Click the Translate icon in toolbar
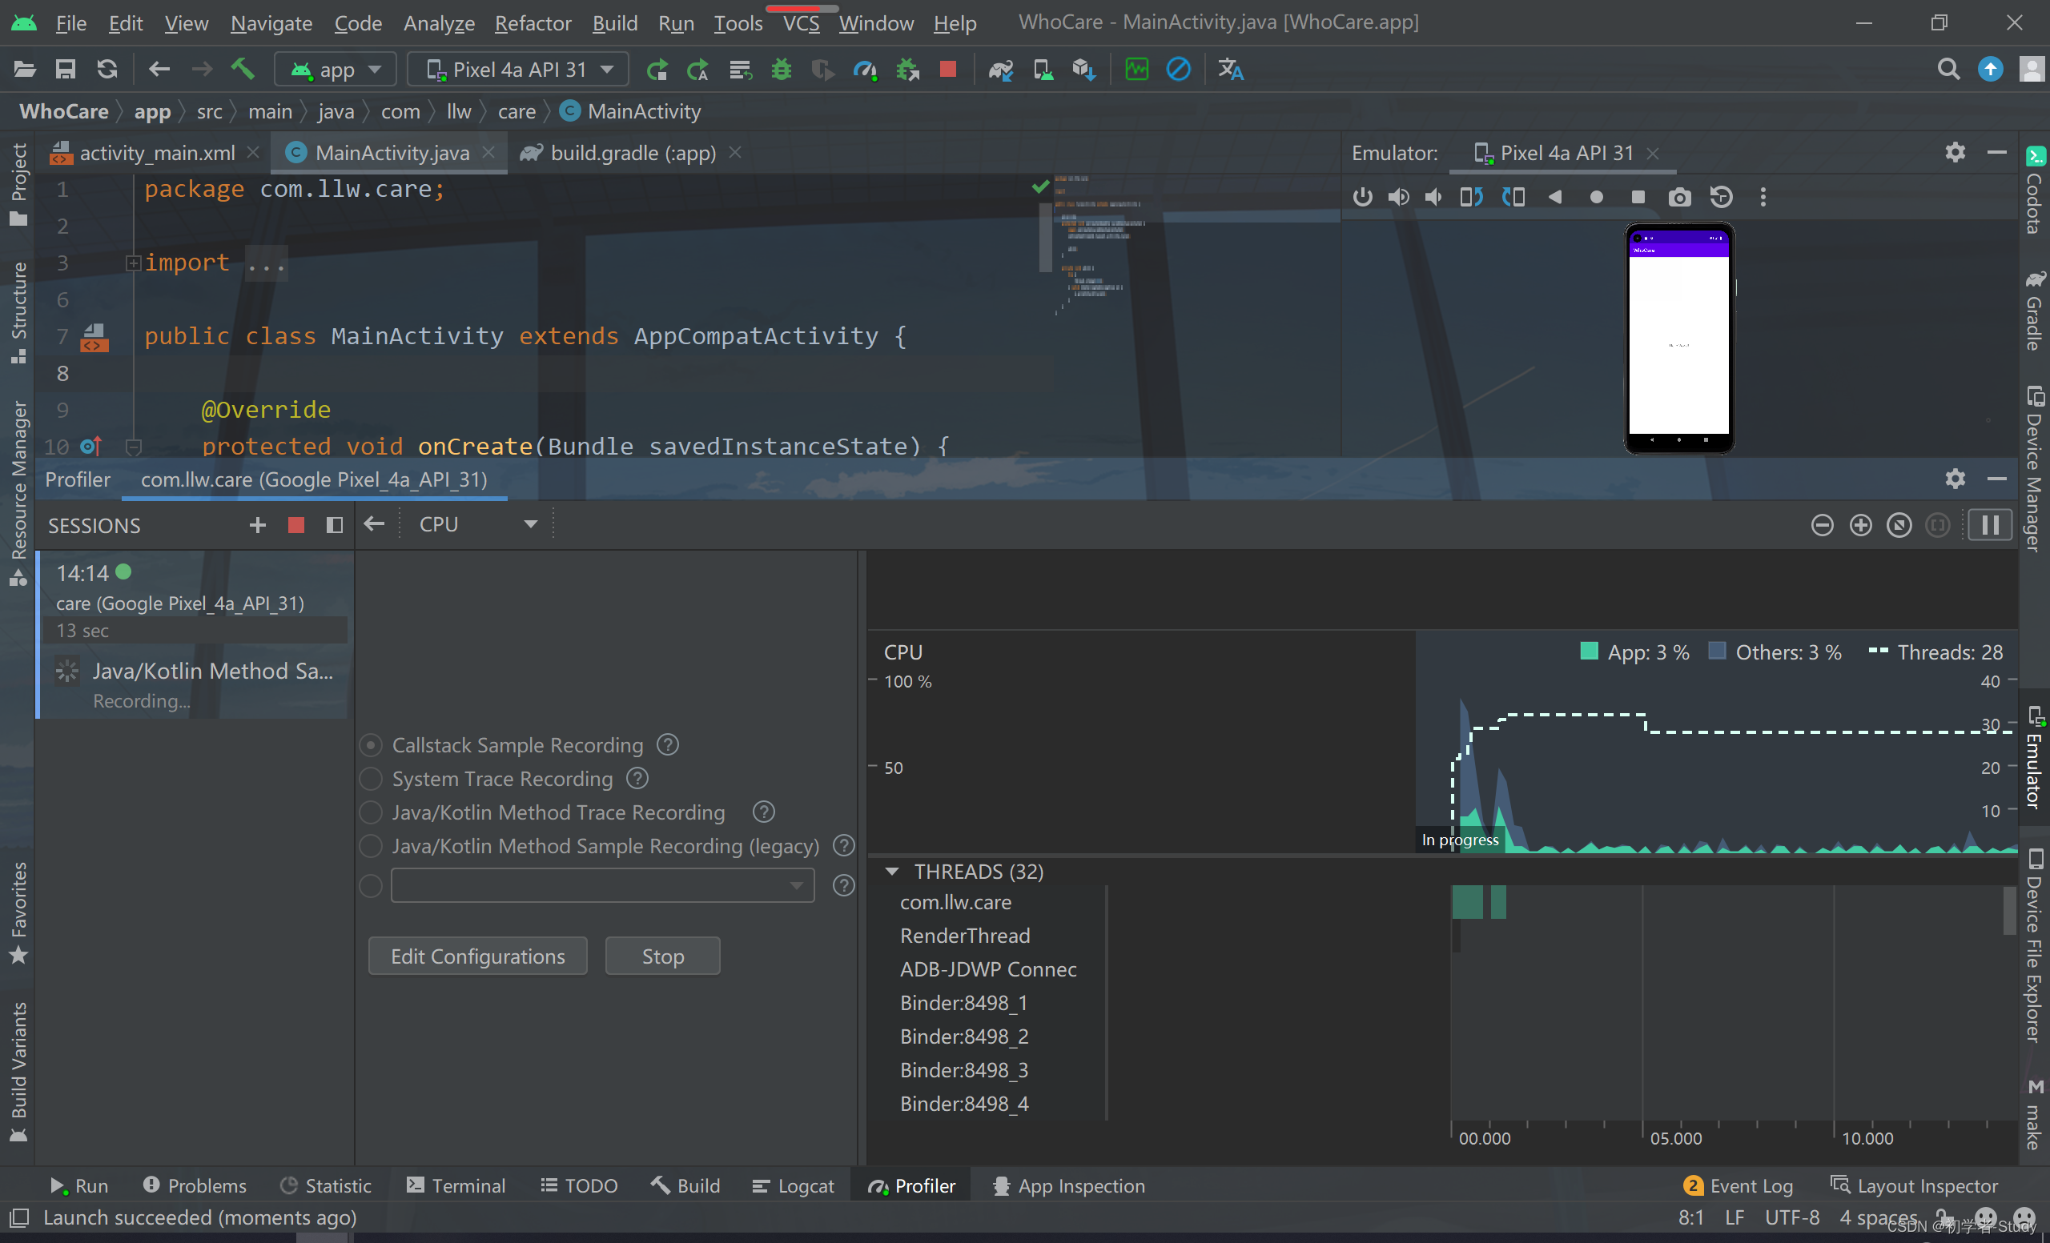The height and width of the screenshot is (1243, 2050). click(x=1231, y=70)
